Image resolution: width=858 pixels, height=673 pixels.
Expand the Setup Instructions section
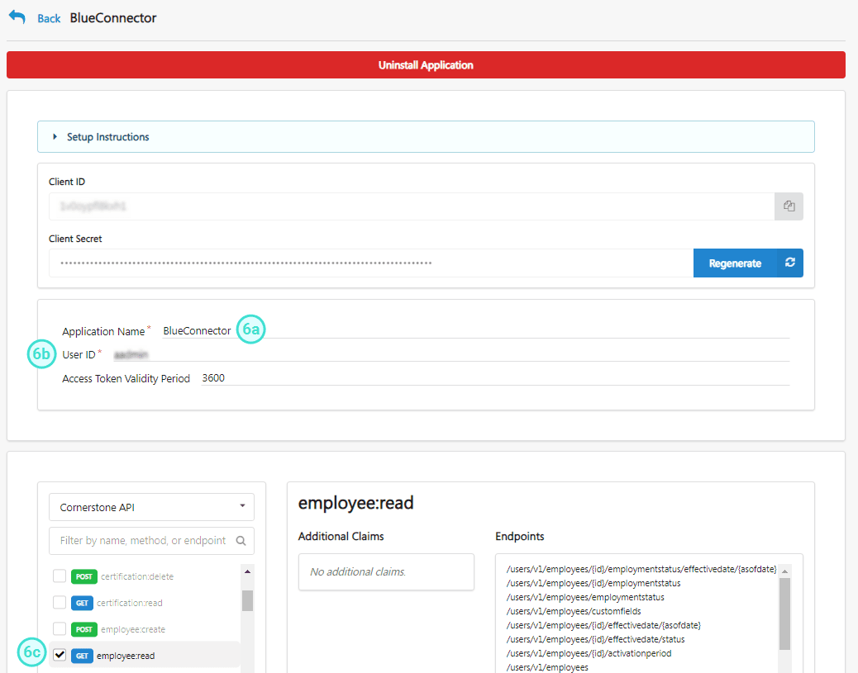[426, 137]
